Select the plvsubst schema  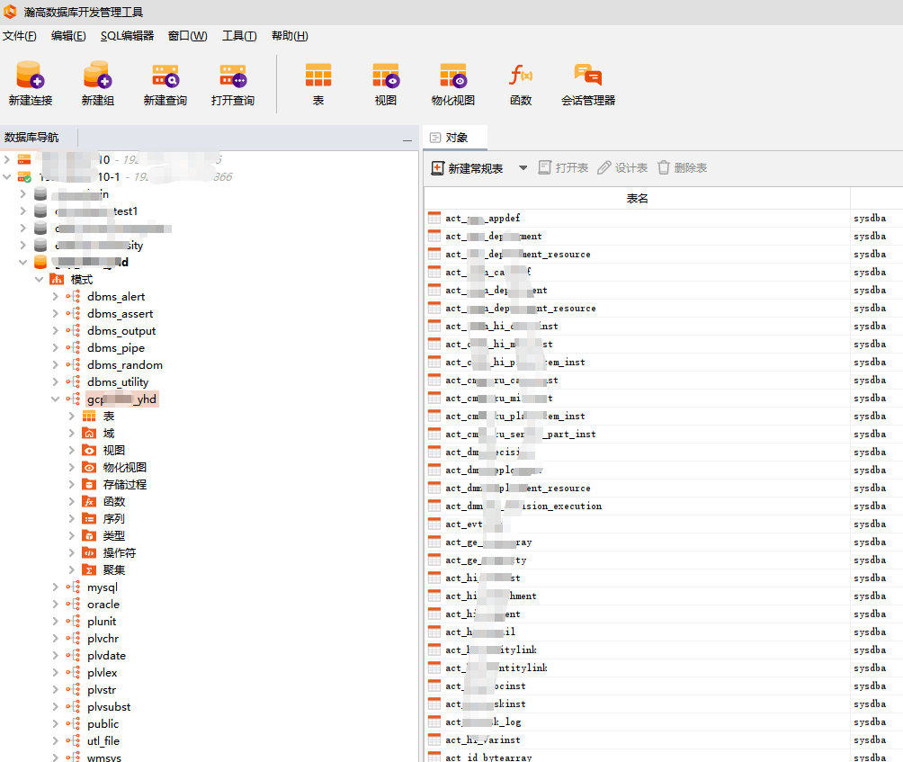(109, 707)
